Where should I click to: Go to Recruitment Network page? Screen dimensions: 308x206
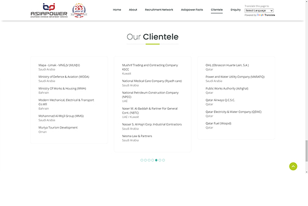(x=159, y=10)
